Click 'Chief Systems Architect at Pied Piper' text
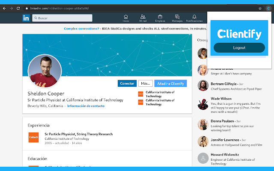The width and height of the screenshot is (274, 171). pos(236,89)
